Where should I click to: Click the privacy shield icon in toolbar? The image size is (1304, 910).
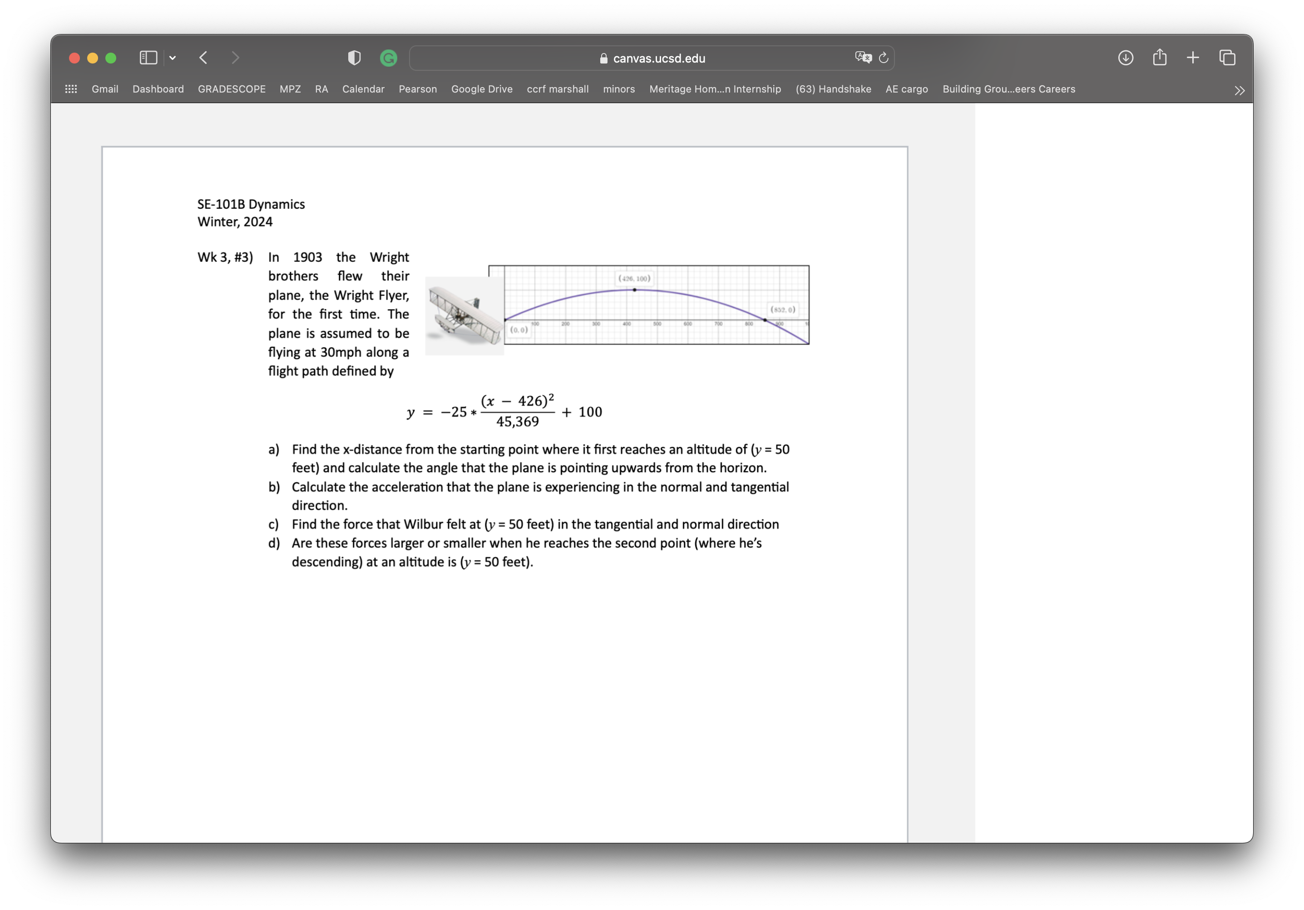(x=353, y=57)
